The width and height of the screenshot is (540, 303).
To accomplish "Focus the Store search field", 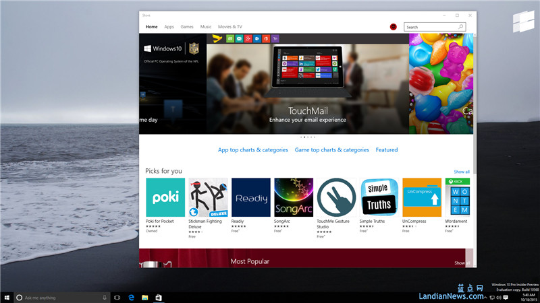I will pos(435,27).
